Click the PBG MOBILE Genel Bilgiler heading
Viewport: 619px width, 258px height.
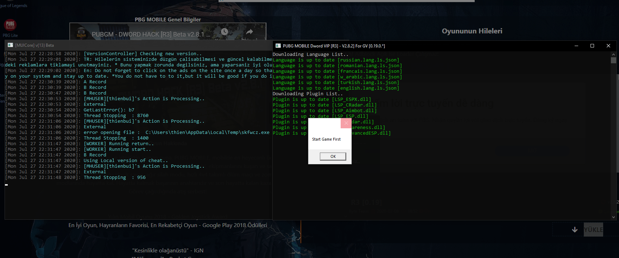pos(168,20)
